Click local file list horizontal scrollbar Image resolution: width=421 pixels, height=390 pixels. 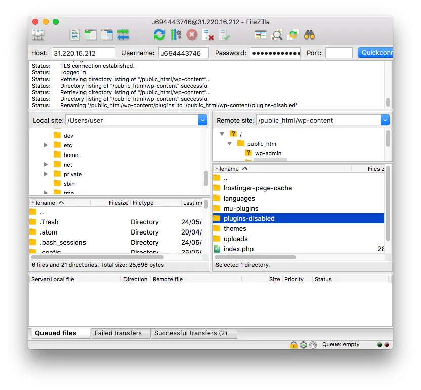97,257
